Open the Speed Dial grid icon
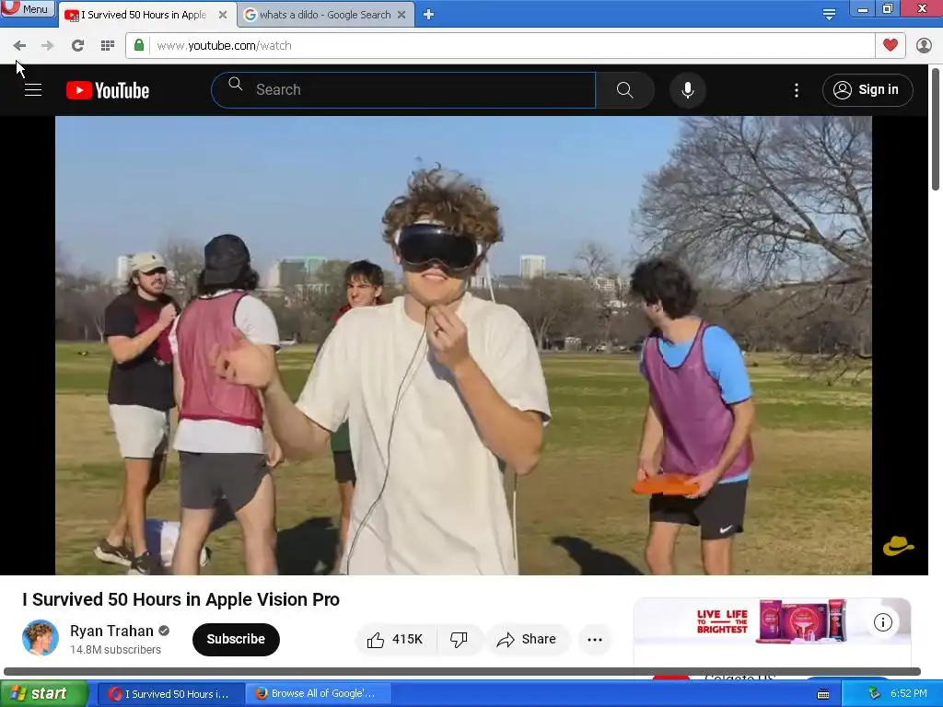The height and width of the screenshot is (707, 943). coord(108,46)
